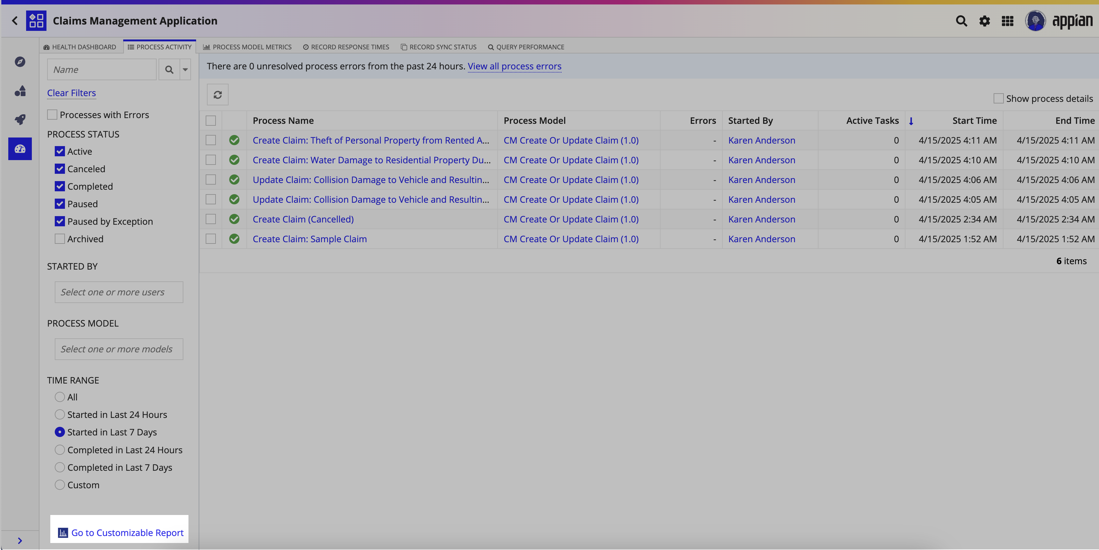Switch to the Health Dashboard tab

click(x=80, y=47)
